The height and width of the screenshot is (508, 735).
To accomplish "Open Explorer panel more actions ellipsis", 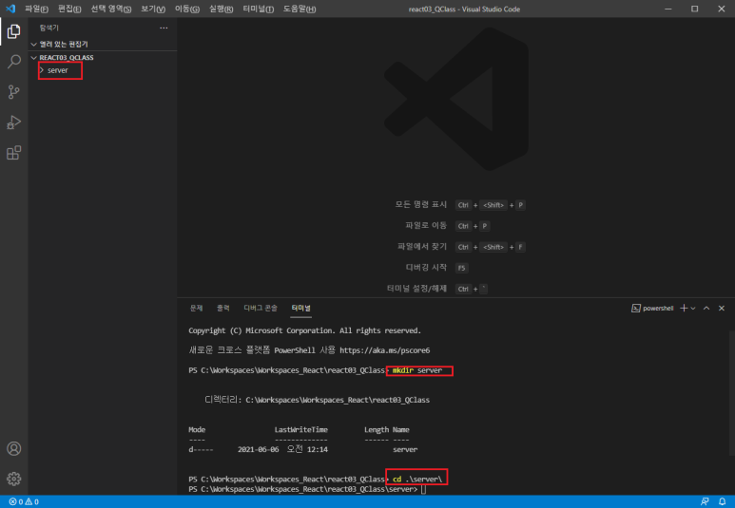I will pyautogui.click(x=164, y=28).
